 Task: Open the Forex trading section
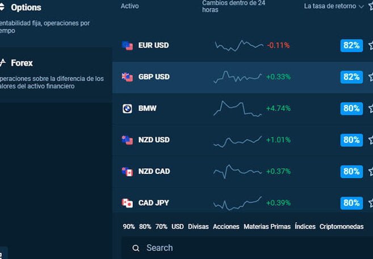coord(22,63)
